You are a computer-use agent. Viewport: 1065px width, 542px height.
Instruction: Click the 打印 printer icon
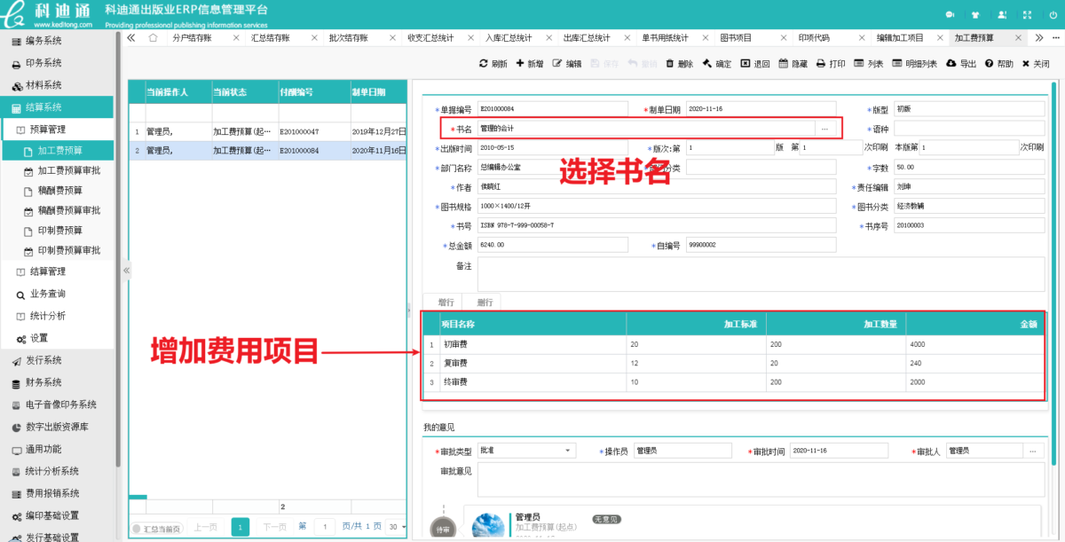coord(821,64)
